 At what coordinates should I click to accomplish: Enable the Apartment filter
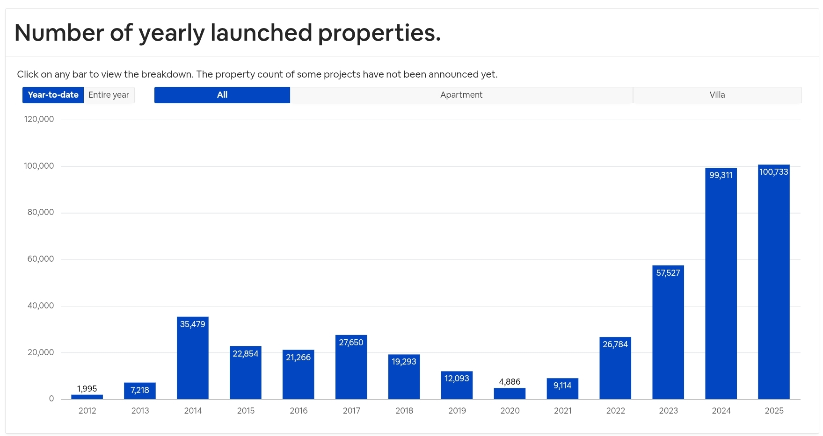click(461, 95)
